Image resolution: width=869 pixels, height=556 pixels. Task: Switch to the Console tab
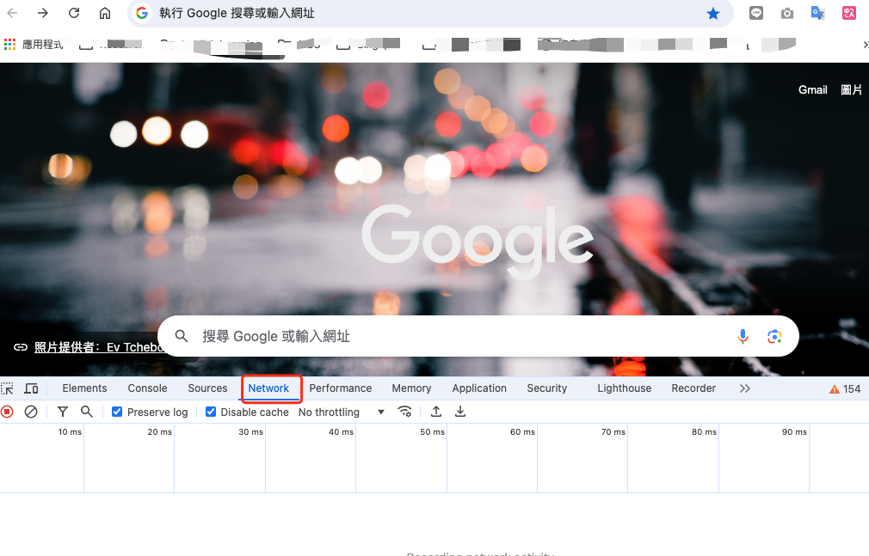point(147,388)
